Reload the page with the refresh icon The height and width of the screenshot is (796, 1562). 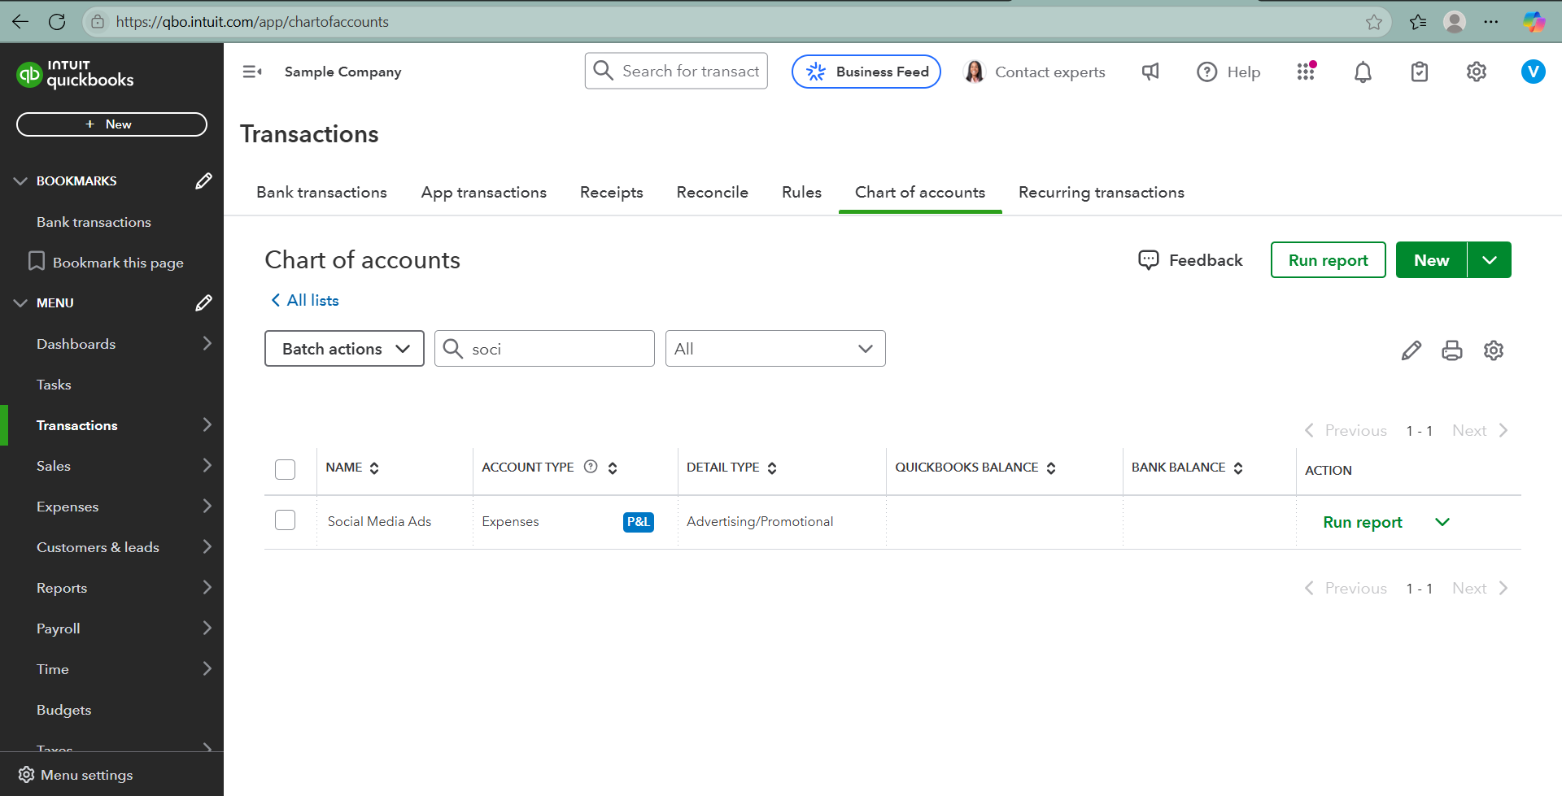click(x=57, y=22)
